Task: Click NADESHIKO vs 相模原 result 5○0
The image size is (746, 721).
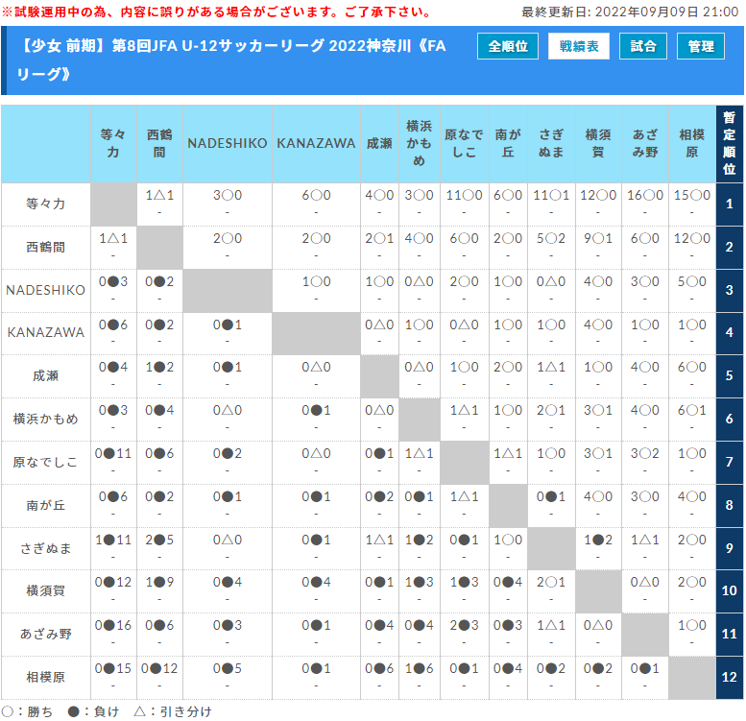Action: pyautogui.click(x=692, y=282)
